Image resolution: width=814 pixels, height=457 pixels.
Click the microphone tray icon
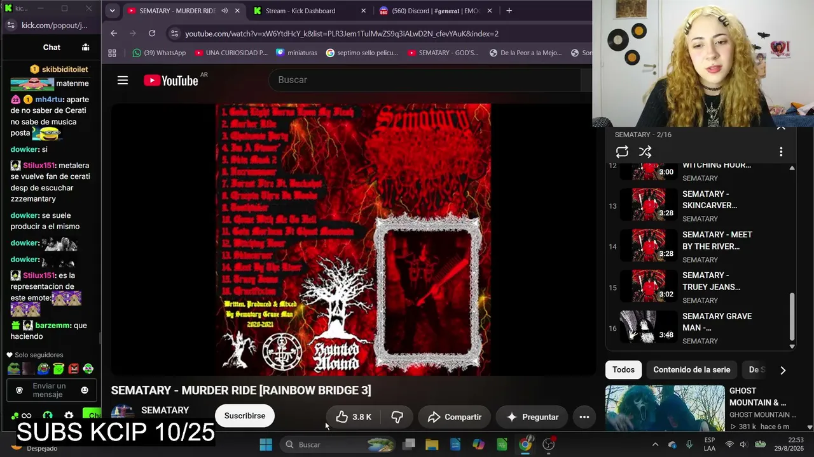[x=689, y=444]
